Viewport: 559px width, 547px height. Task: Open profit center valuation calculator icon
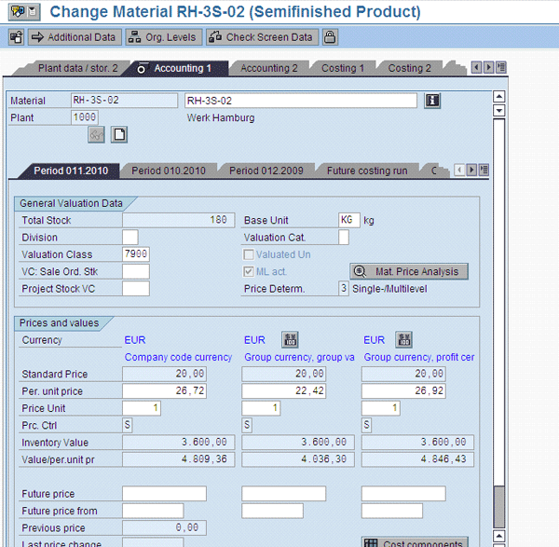(404, 339)
